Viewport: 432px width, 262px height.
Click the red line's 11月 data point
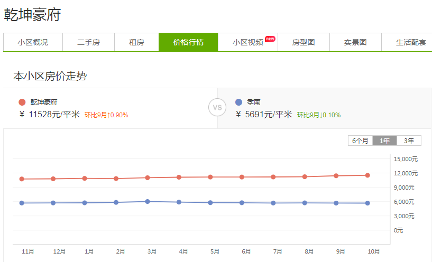(x=22, y=179)
